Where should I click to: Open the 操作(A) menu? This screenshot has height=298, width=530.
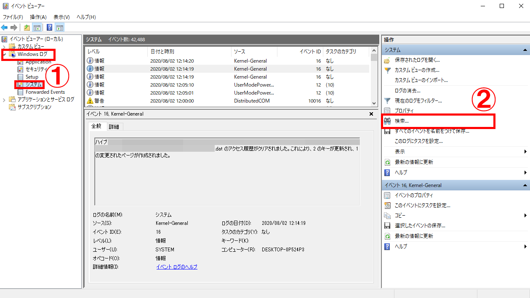[38, 17]
